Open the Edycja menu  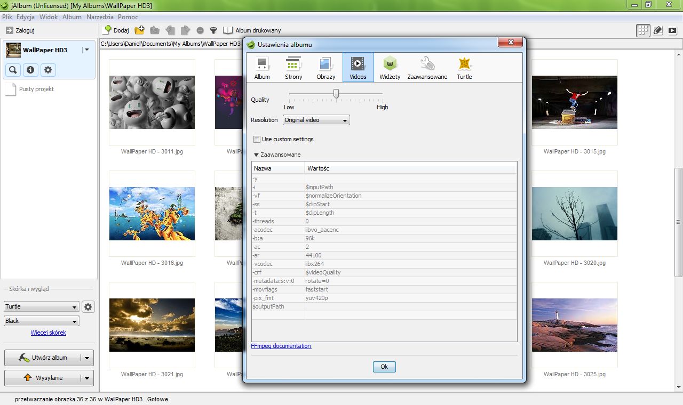(x=26, y=17)
